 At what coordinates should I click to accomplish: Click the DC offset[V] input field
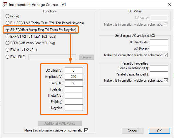pyautogui.click(x=74, y=70)
